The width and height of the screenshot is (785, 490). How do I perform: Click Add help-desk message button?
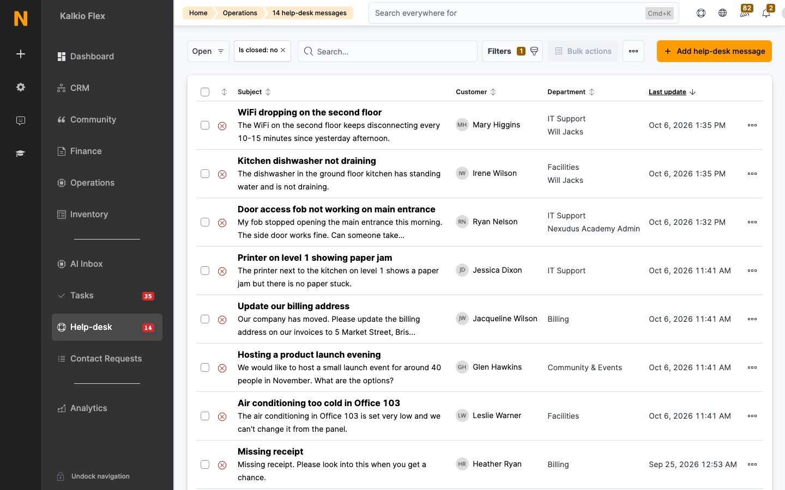tap(714, 51)
